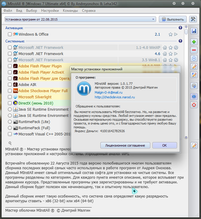Click the save icon in the right sidebar

pos(194,31)
